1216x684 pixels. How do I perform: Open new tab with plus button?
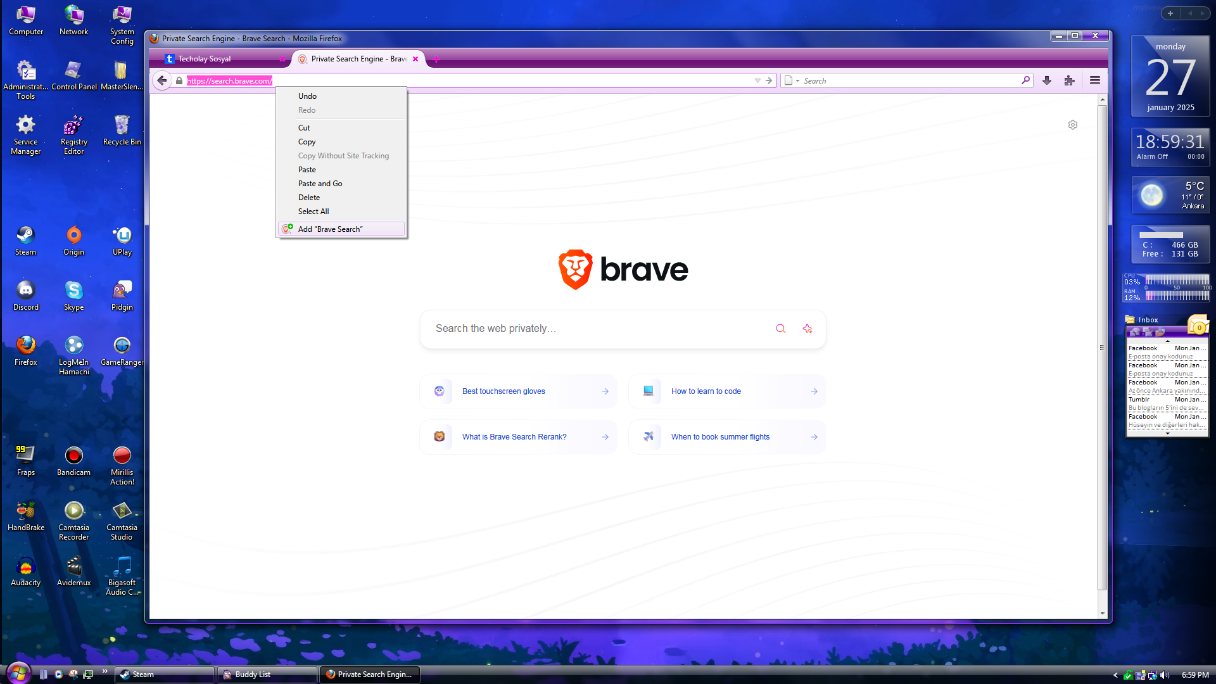coord(436,59)
